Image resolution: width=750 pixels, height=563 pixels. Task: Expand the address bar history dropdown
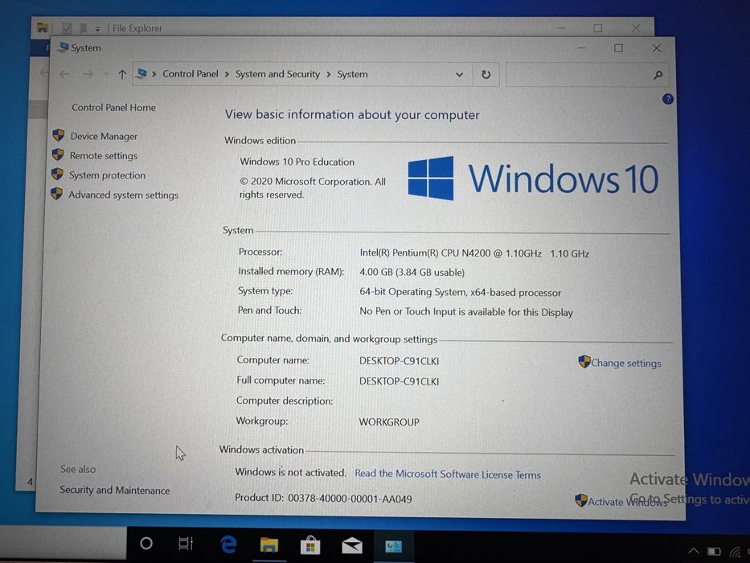[459, 75]
